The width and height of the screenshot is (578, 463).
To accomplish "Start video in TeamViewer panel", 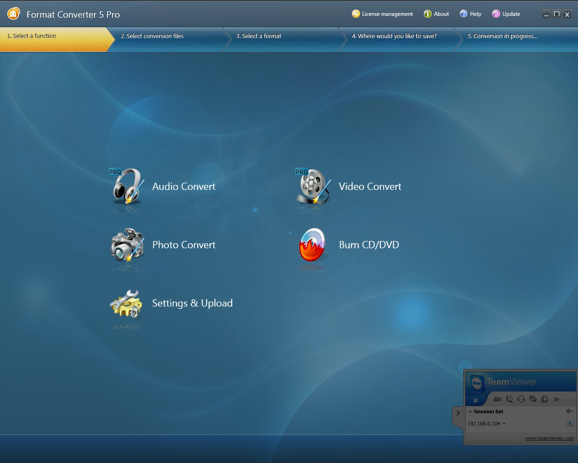I will click(498, 399).
